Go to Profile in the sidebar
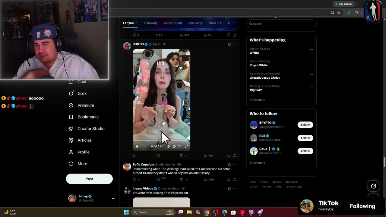This screenshot has width=386, height=217. coord(79,152)
